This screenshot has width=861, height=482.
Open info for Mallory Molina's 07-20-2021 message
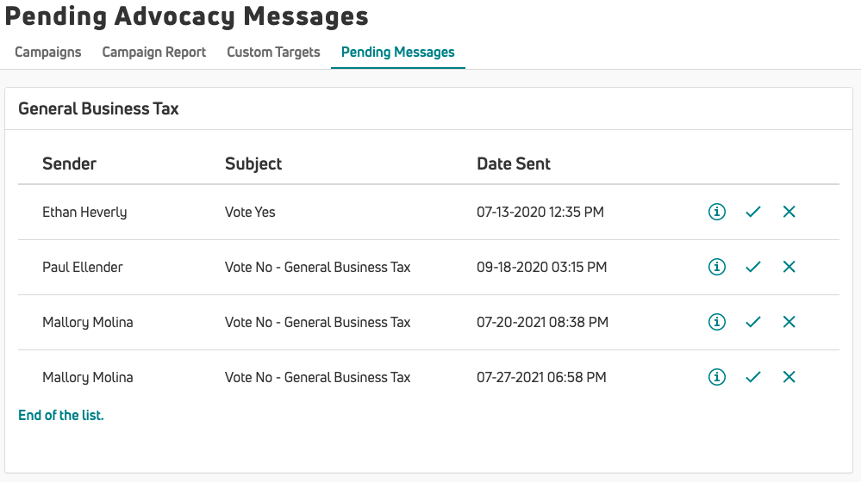716,322
